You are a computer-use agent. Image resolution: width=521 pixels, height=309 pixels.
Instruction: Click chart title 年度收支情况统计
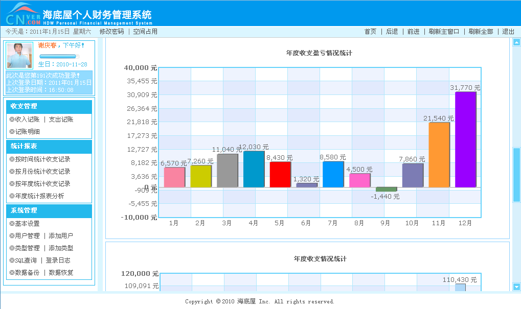(320, 259)
